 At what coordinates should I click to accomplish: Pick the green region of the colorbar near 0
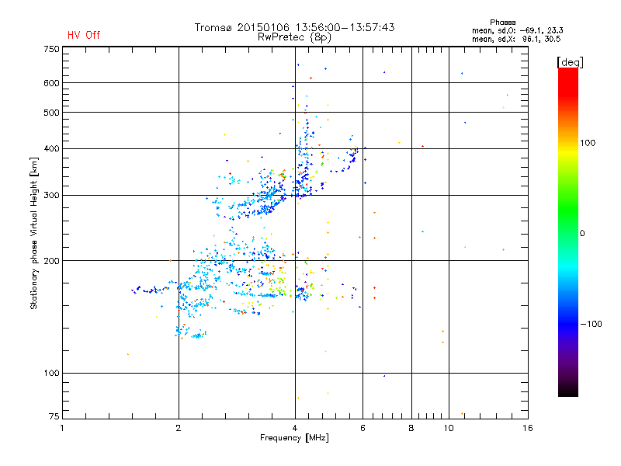coord(568,222)
